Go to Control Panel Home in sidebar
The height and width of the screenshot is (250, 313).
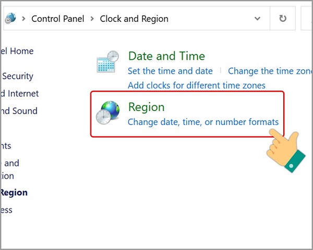18,51
